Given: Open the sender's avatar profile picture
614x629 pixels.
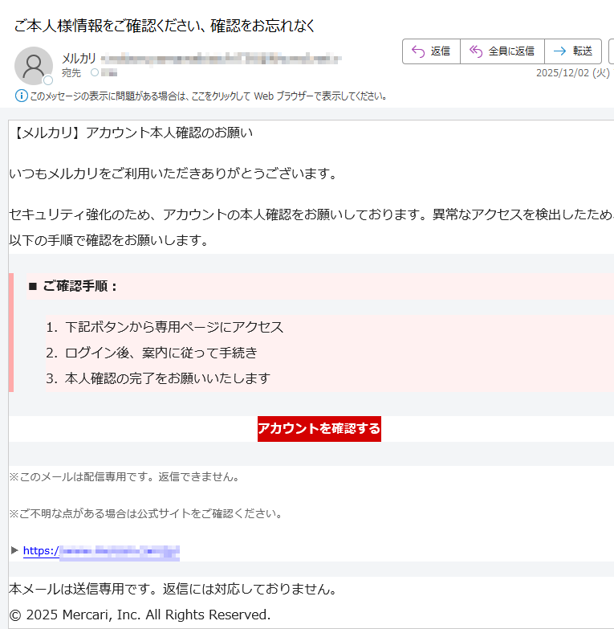Looking at the screenshot, I should (34, 66).
